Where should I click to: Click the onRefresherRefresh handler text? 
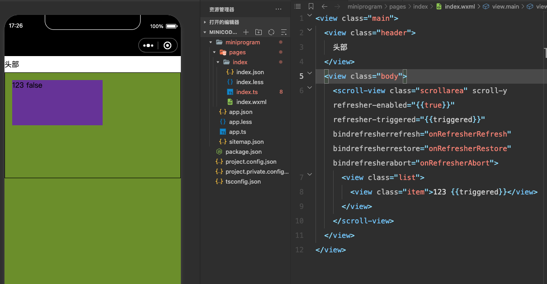coord(467,134)
